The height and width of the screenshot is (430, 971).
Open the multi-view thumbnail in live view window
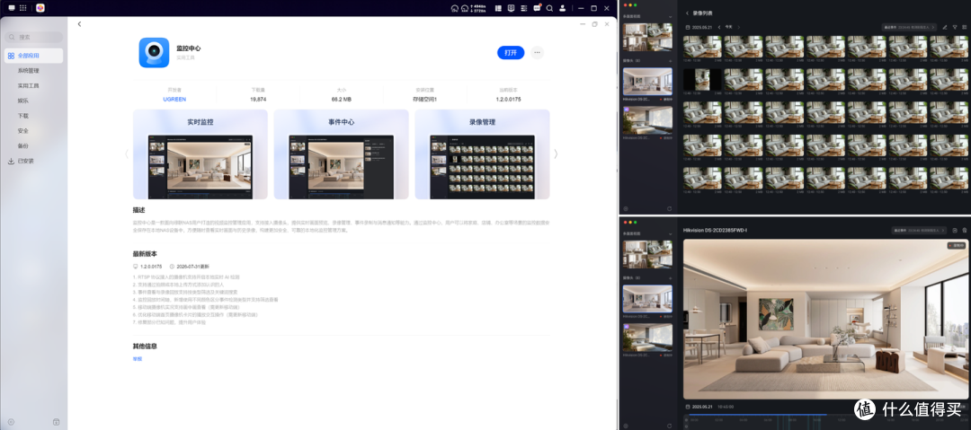647,254
